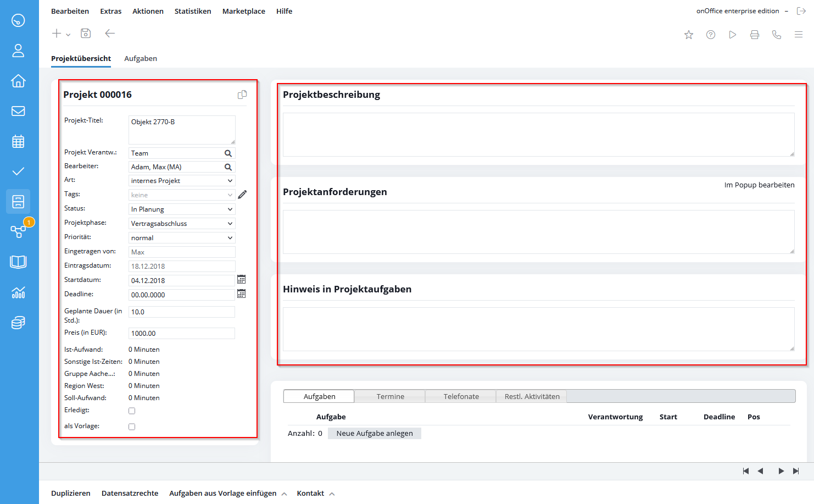Click the plus icon to create new
The height and width of the screenshot is (504, 814).
pos(57,34)
